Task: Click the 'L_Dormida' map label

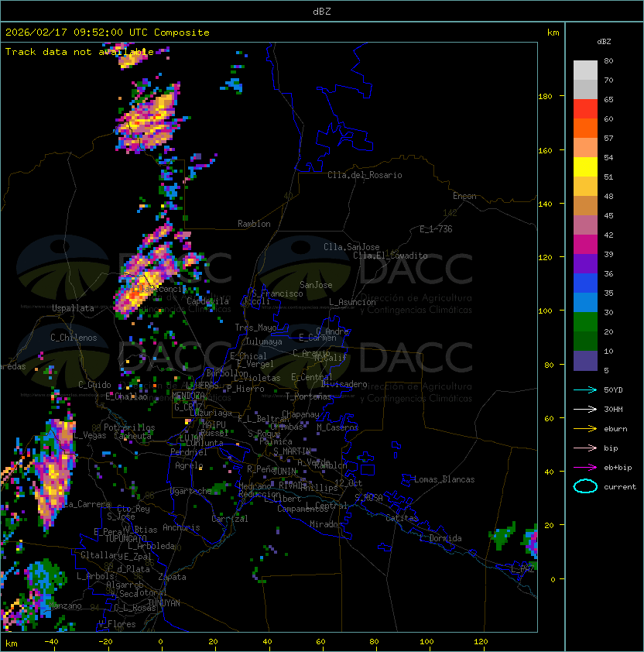Action: click(x=440, y=538)
